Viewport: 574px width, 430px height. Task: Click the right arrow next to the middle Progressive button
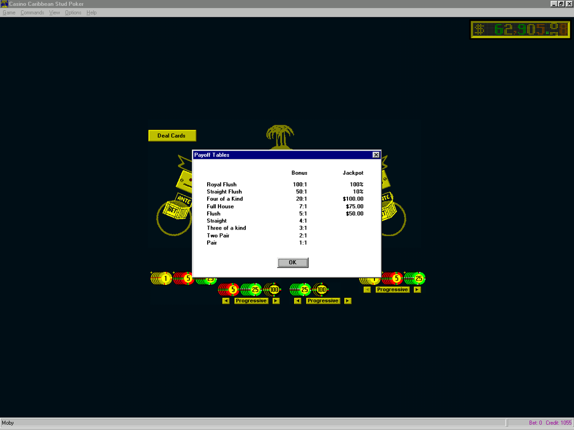(x=348, y=301)
